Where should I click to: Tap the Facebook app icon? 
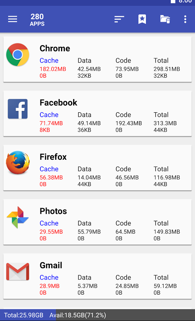17,109
